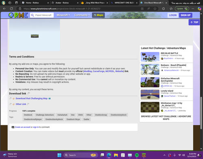Close the Home - Roblox tab
203x159 pixels.
(x=48, y=3)
